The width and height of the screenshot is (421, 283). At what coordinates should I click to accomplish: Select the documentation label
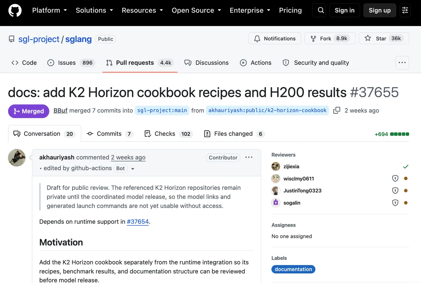point(293,269)
